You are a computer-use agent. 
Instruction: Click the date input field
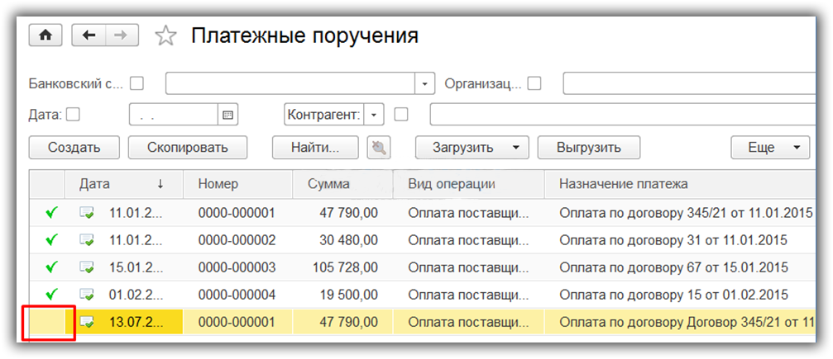[174, 115]
